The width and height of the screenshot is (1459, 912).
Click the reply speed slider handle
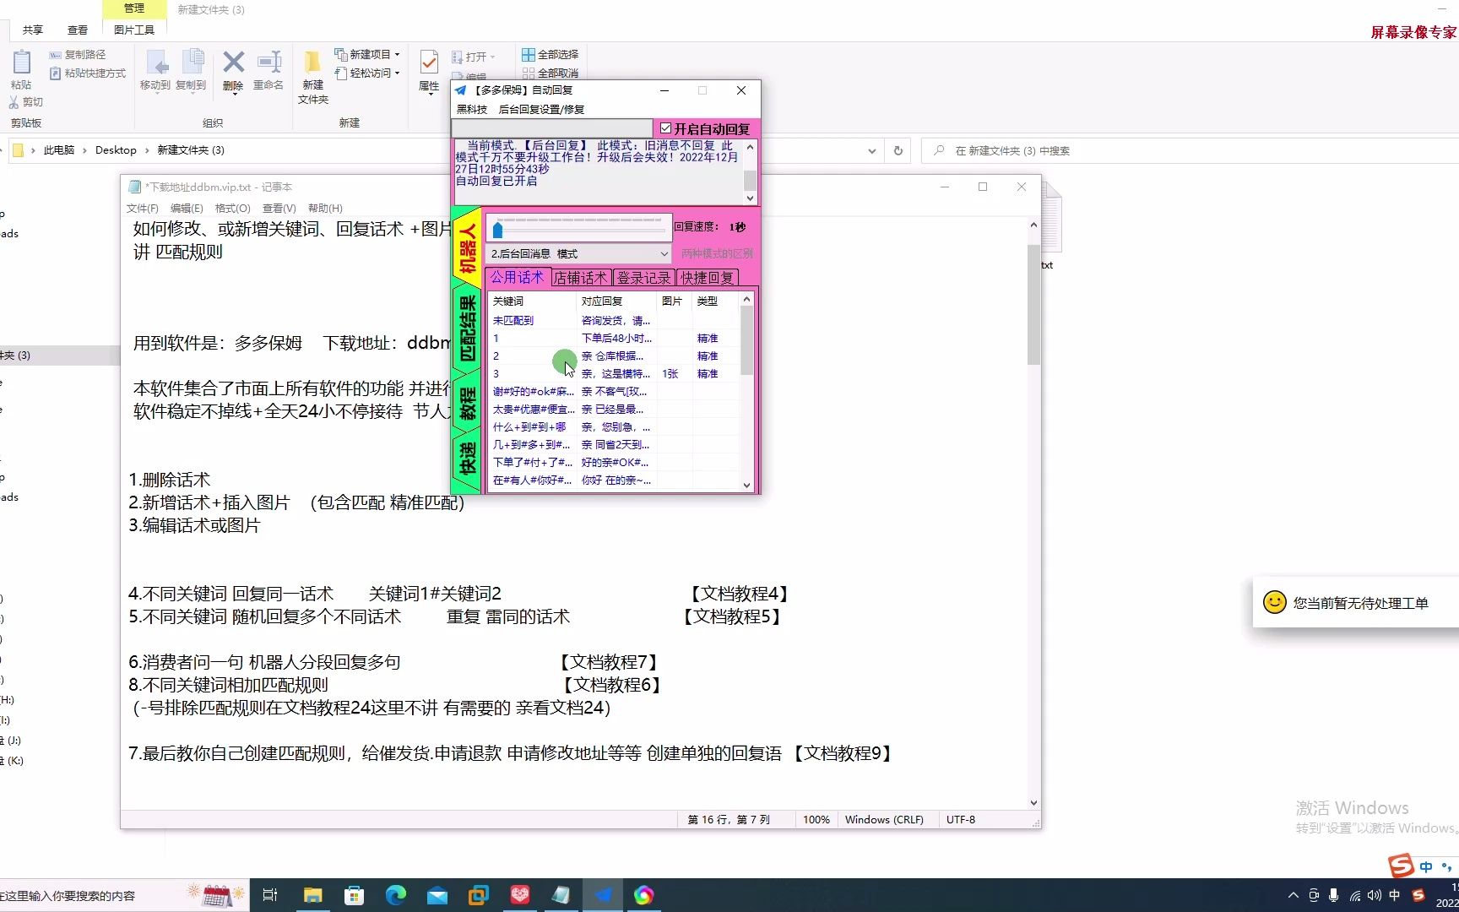click(497, 230)
